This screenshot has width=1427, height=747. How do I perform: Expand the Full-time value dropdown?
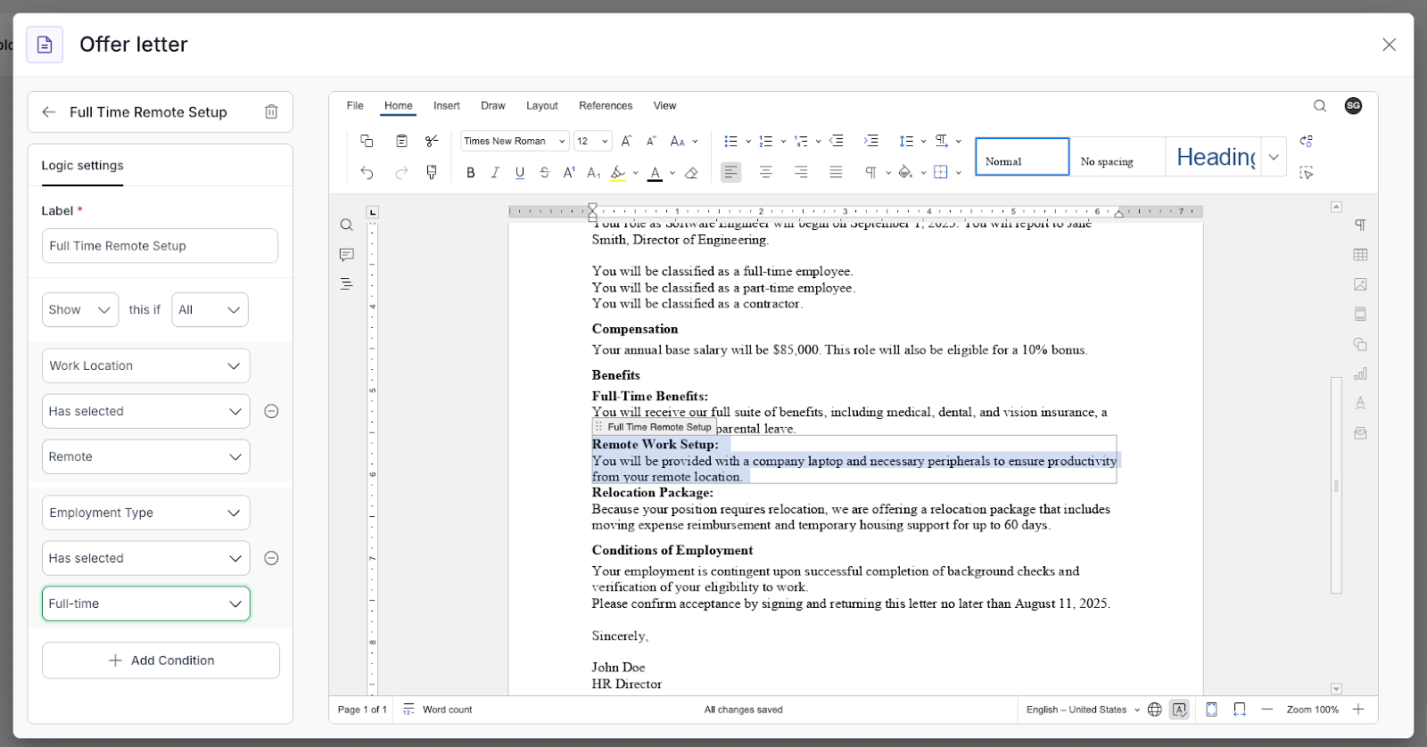point(146,603)
